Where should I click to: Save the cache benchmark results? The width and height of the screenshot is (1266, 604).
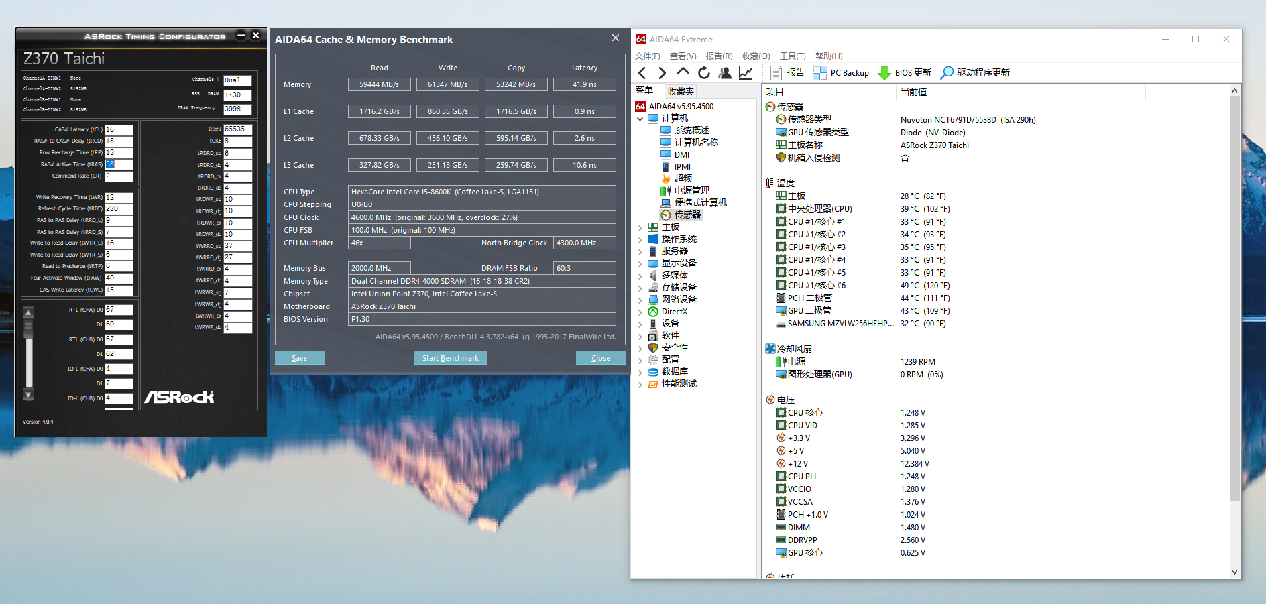click(x=299, y=357)
